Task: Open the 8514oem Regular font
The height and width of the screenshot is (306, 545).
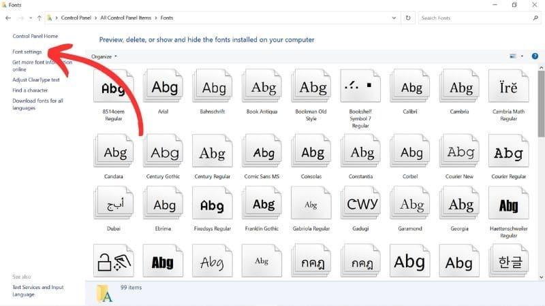Action: 113,86
